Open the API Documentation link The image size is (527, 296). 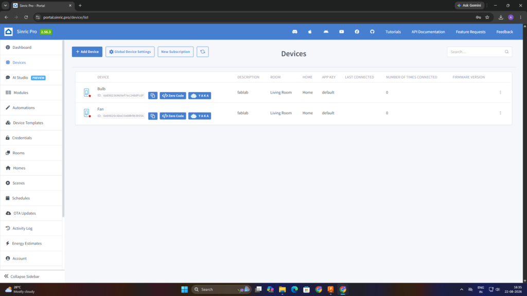coord(428,32)
